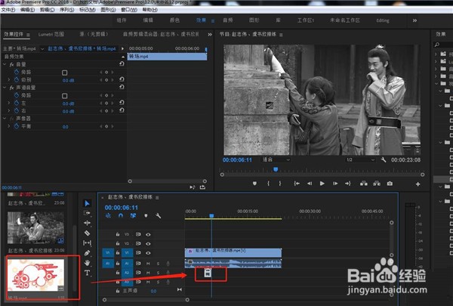The image size is (453, 306).
Task: Select the Slip tool
Action: pos(87,243)
